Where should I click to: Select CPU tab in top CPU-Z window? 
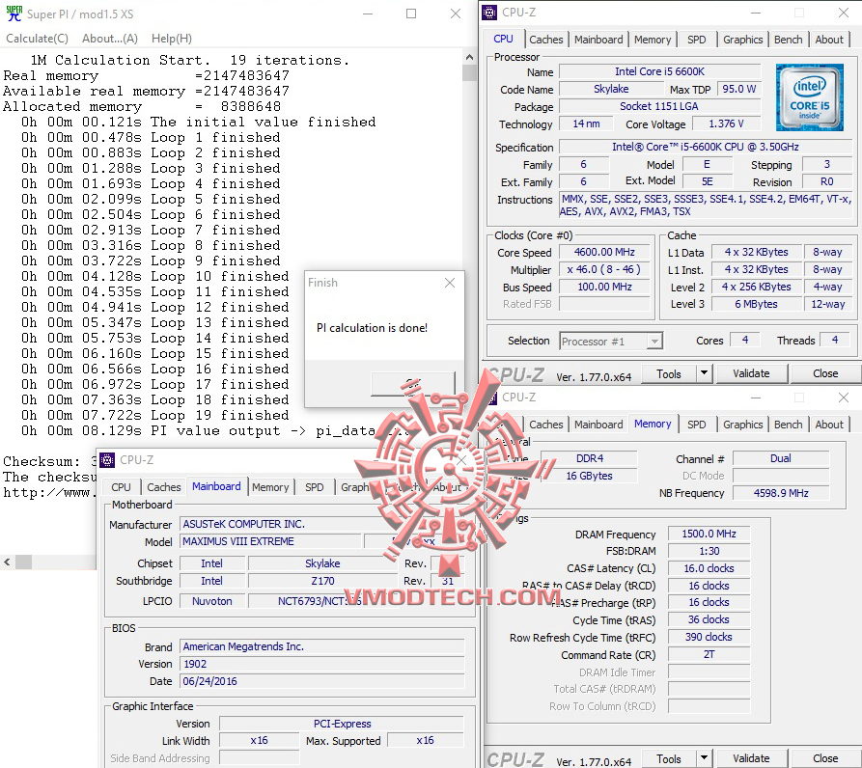point(503,39)
